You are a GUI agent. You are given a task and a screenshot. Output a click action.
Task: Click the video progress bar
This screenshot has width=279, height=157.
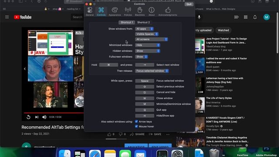pos(54,113)
